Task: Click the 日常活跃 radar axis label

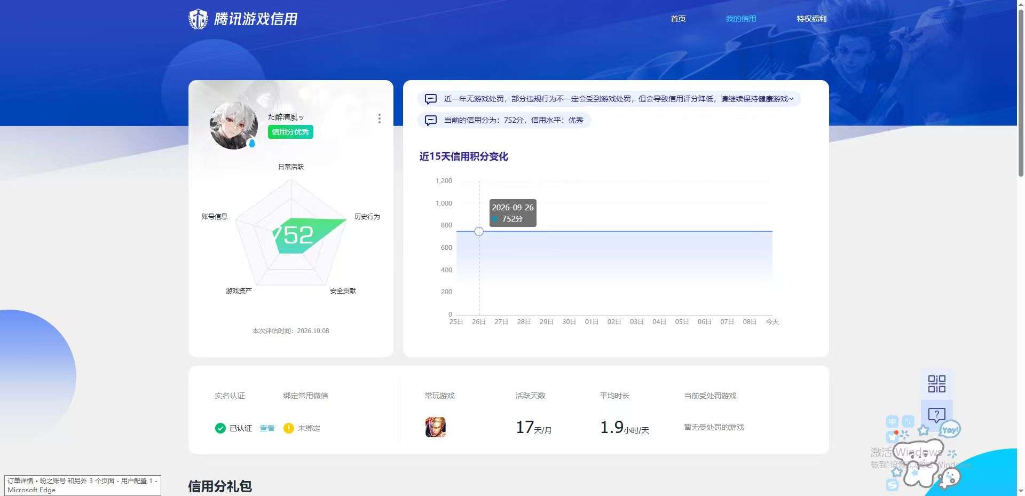Action: pos(291,167)
